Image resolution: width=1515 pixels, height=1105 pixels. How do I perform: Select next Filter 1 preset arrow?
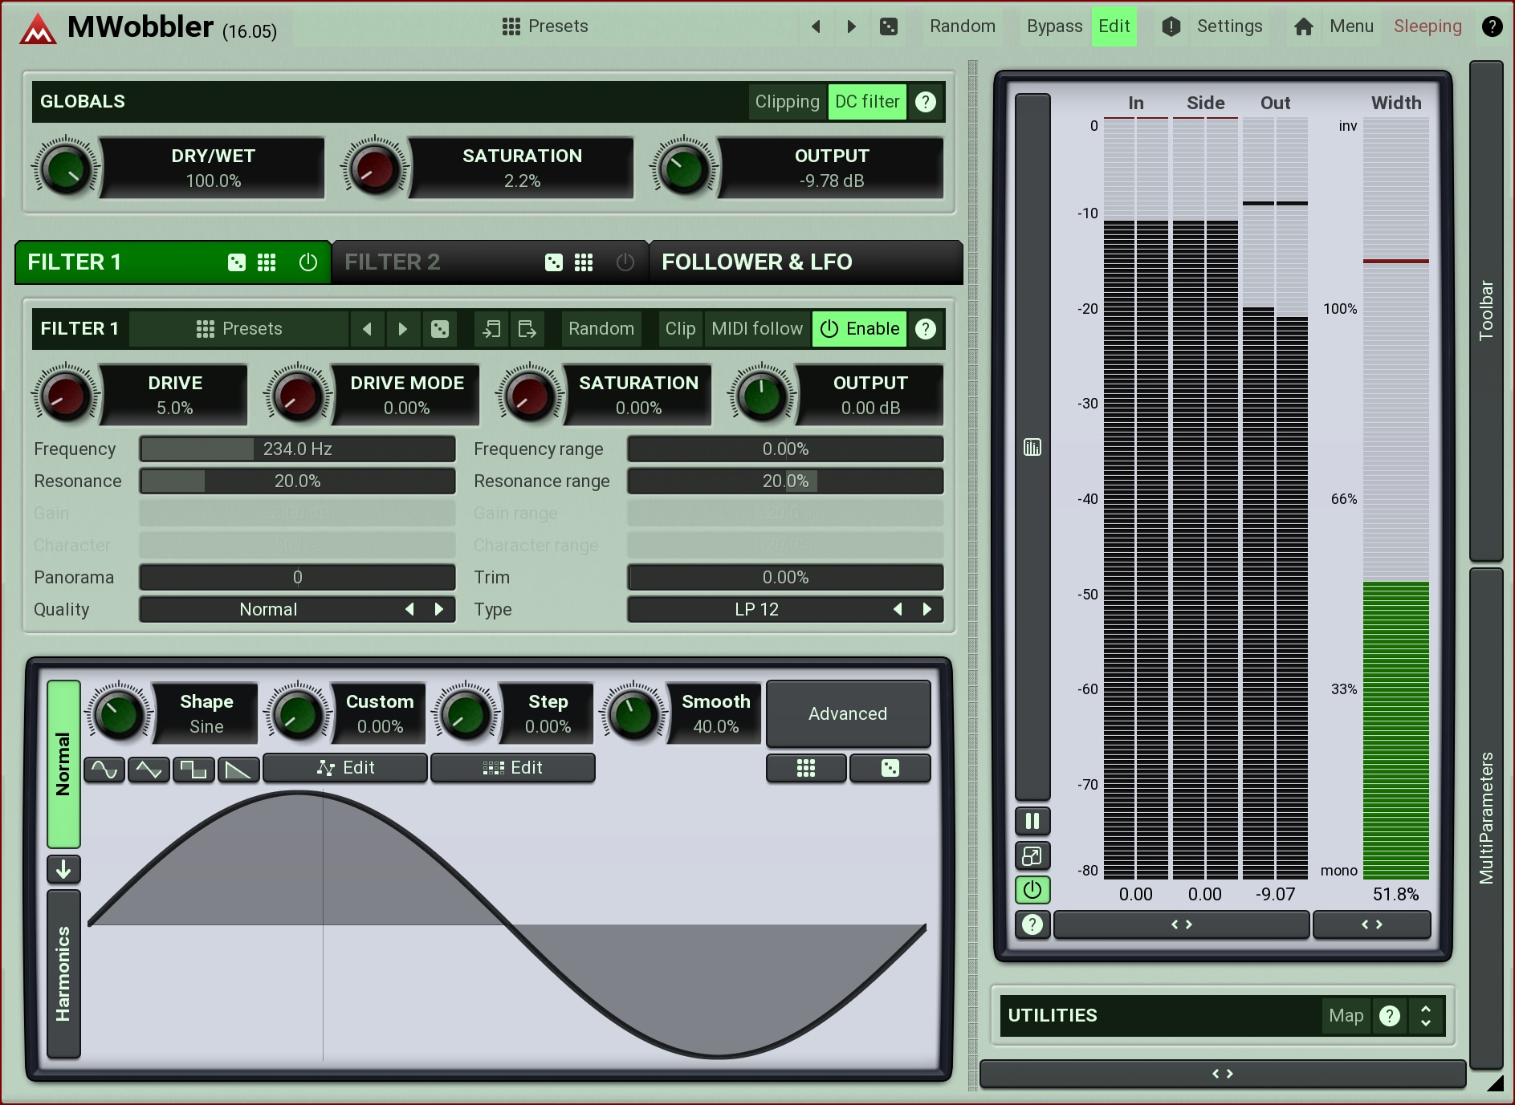pyautogui.click(x=403, y=329)
